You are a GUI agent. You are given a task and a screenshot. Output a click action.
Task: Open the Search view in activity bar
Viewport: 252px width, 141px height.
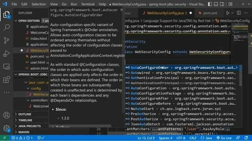click(6, 27)
